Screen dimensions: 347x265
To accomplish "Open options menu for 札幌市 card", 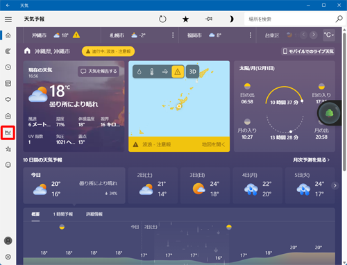I will tap(173, 35).
